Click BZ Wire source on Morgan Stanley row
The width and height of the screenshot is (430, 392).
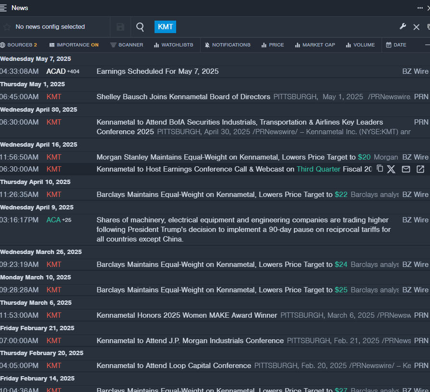416,157
